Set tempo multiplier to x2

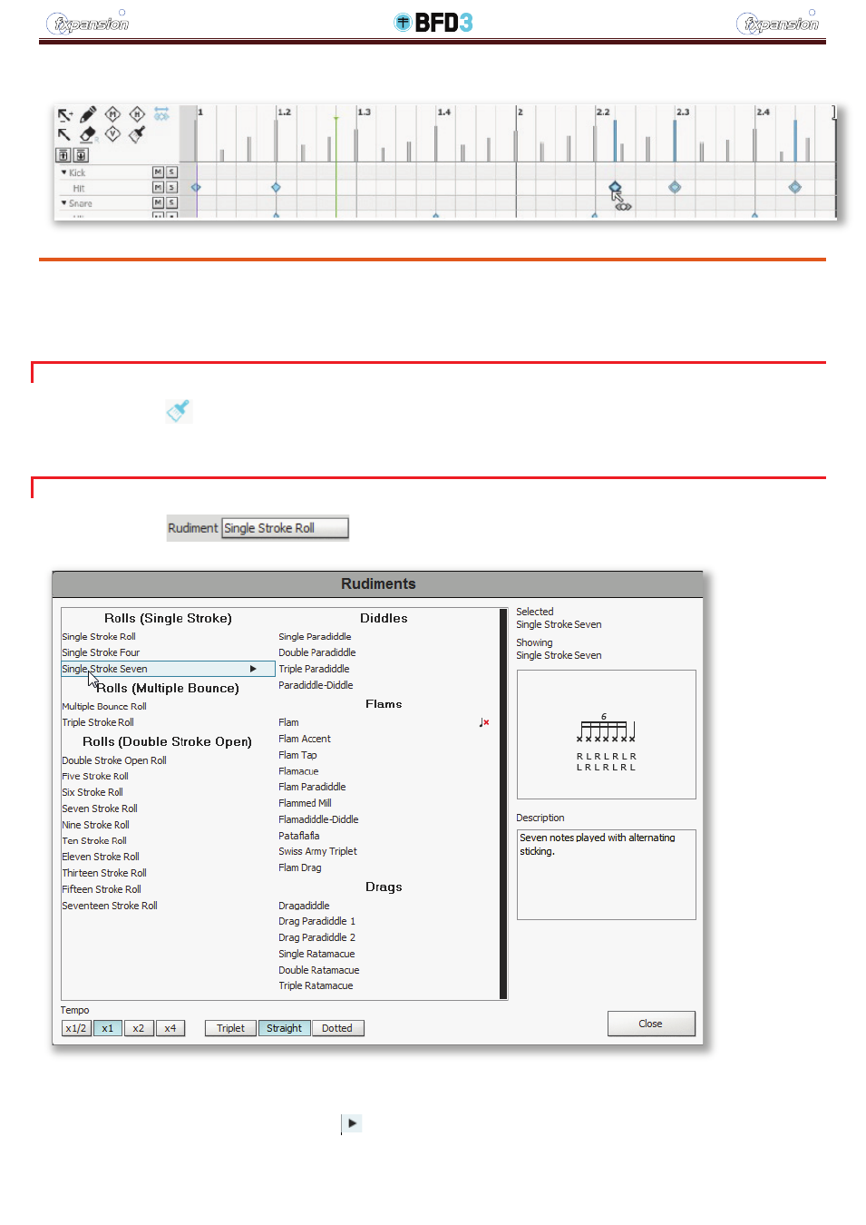(x=139, y=1028)
